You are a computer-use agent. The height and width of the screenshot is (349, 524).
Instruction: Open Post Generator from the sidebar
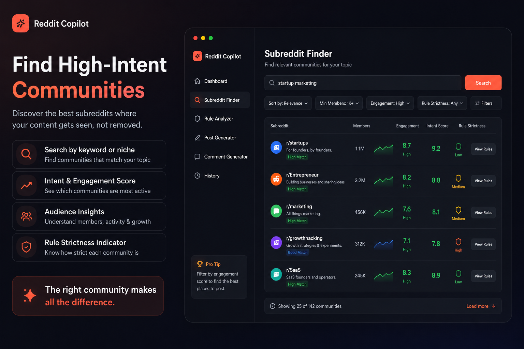[220, 138]
